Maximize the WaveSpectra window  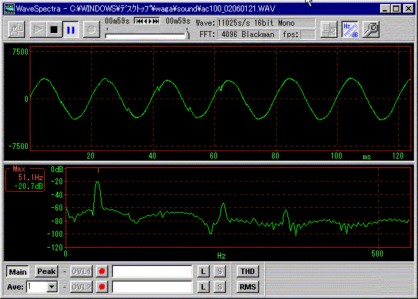[396, 9]
